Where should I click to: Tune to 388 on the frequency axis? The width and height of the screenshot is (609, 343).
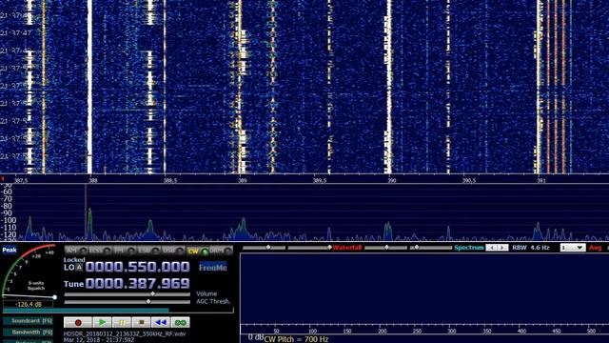point(93,180)
